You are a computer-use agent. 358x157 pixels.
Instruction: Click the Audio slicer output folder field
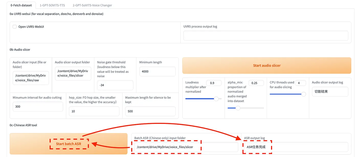[73, 73]
